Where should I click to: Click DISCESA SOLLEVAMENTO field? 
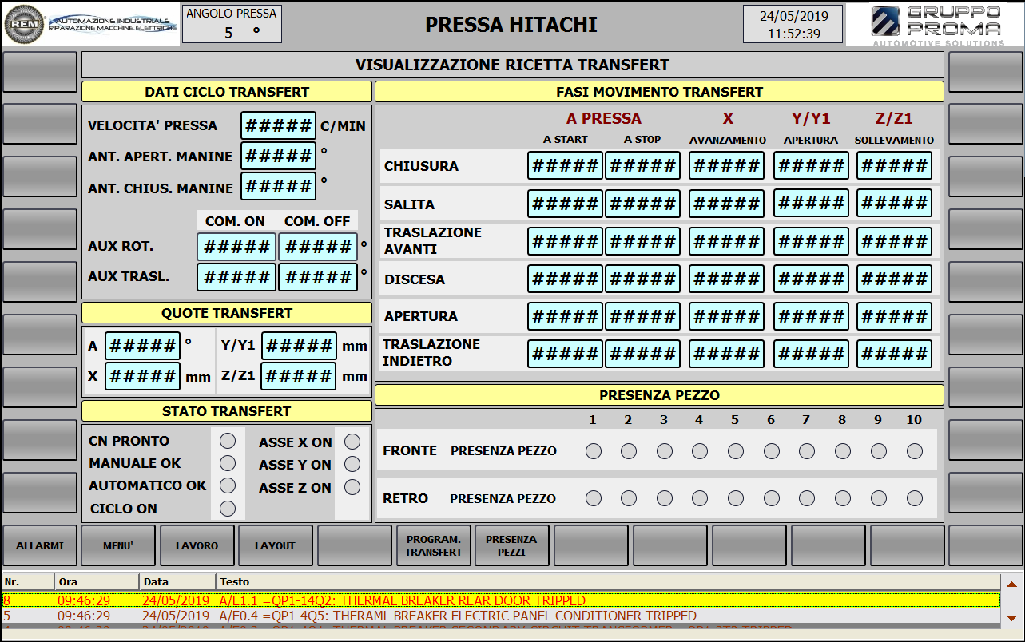(895, 279)
